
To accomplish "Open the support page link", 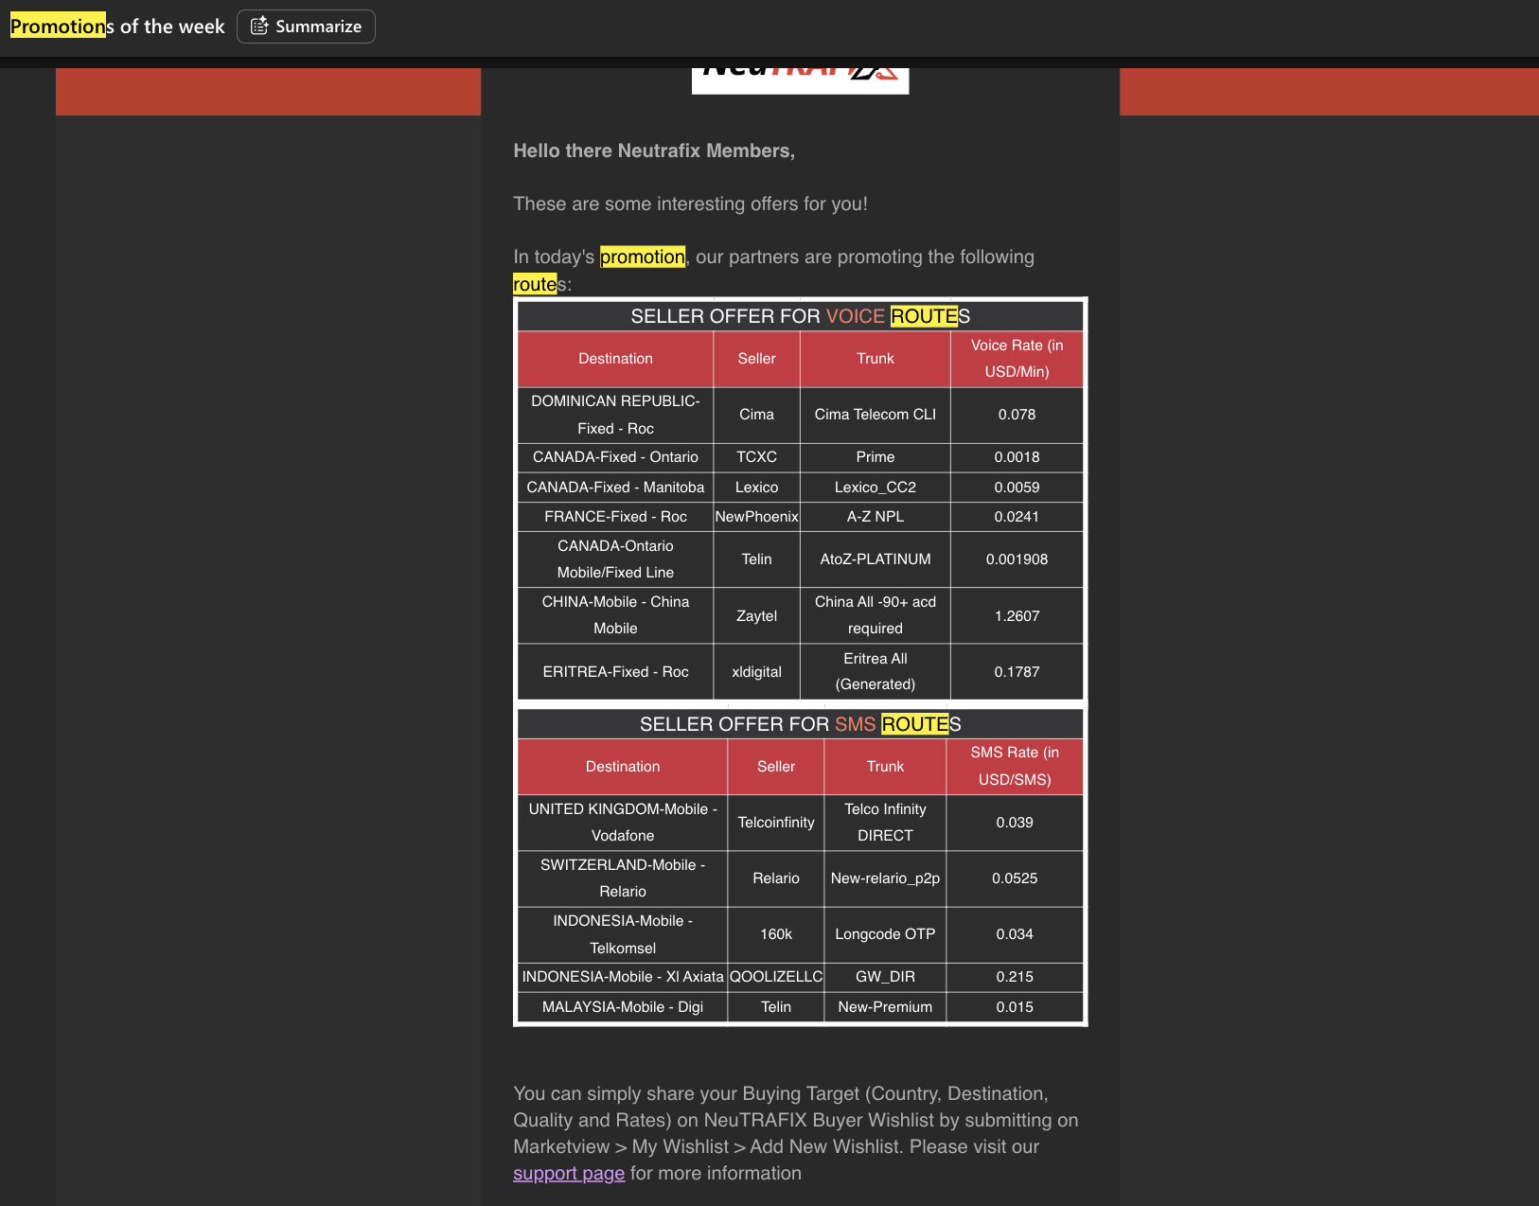I will tap(569, 1173).
